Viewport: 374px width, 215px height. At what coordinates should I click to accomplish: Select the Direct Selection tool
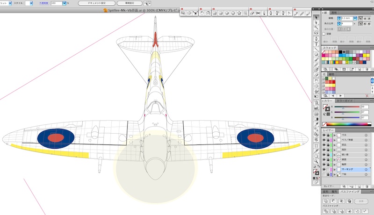pos(316,22)
